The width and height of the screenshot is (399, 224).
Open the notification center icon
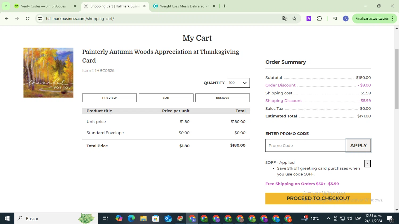390,219
